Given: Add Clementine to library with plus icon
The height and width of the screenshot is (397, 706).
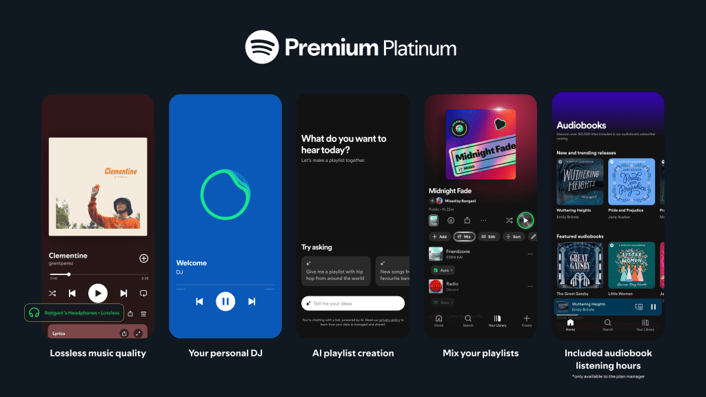Looking at the screenshot, I should (143, 258).
